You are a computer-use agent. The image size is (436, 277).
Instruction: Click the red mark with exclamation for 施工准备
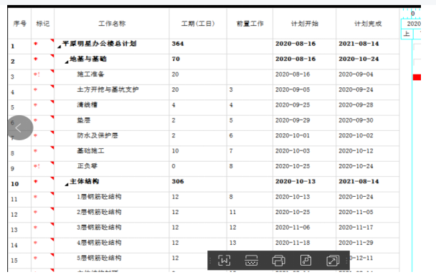[37, 74]
